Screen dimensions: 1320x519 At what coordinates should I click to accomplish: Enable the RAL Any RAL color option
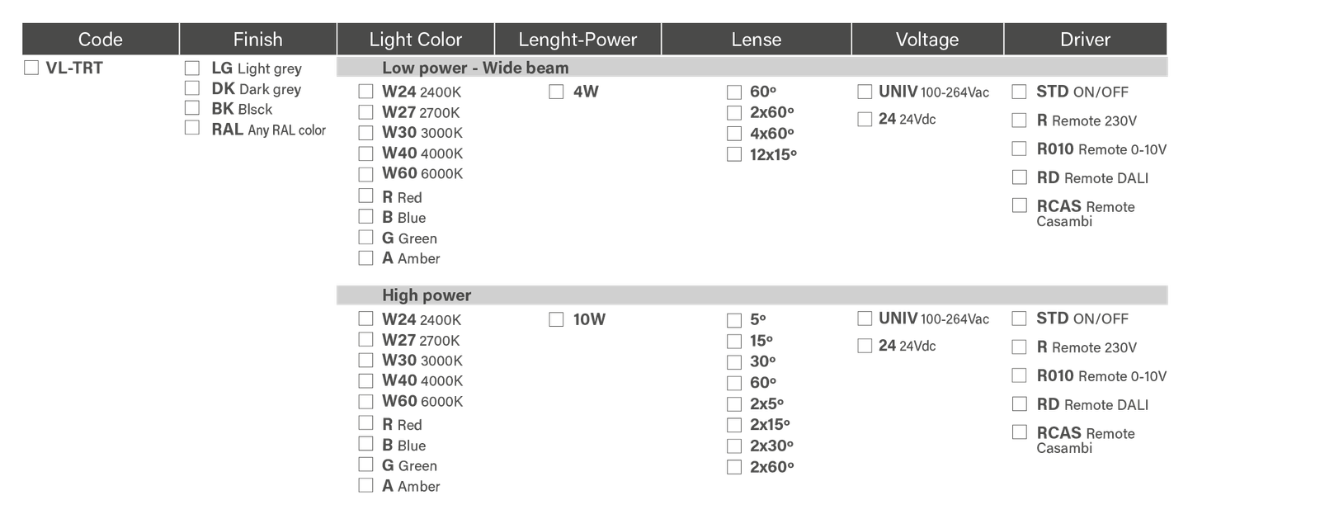(192, 128)
